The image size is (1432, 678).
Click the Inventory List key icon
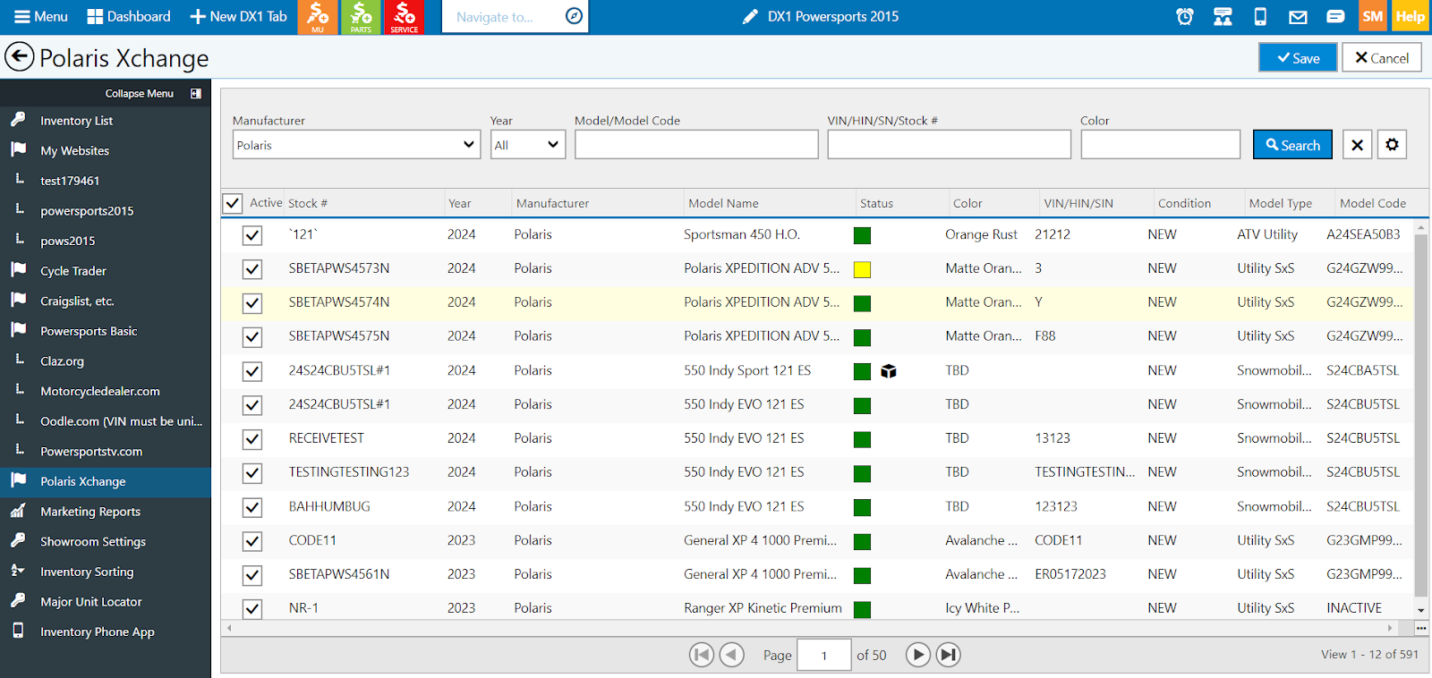(x=18, y=119)
